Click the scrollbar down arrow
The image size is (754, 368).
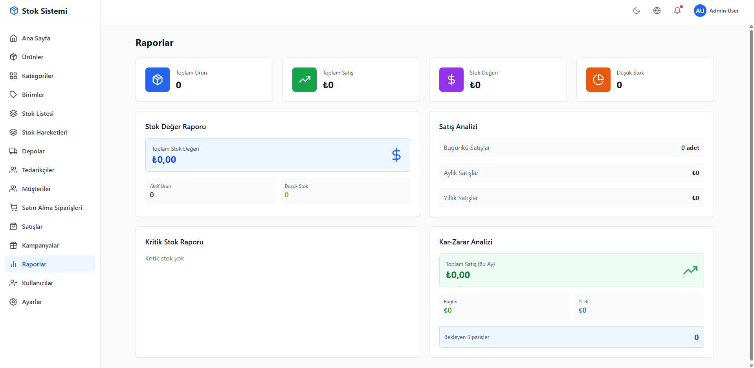coord(751,365)
